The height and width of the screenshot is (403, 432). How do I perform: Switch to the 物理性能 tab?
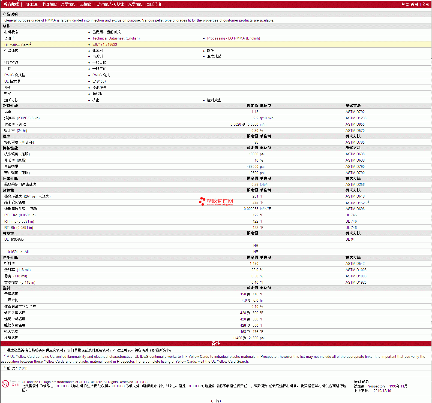[x=49, y=4]
